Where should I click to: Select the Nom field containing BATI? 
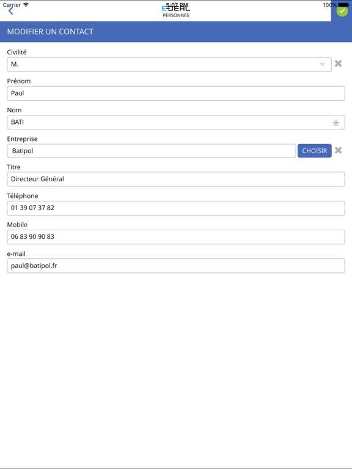[x=176, y=122]
